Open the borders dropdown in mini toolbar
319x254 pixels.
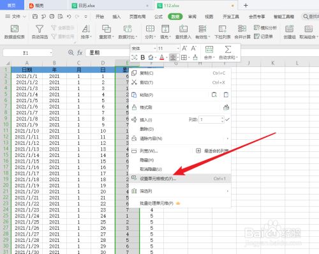pyautogui.click(x=189, y=57)
